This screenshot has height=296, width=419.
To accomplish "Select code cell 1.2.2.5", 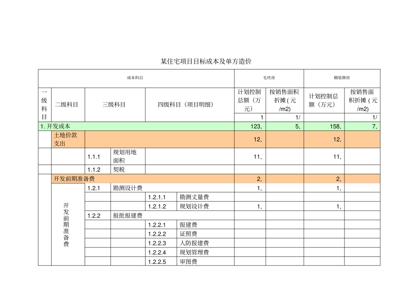I will [161, 261].
